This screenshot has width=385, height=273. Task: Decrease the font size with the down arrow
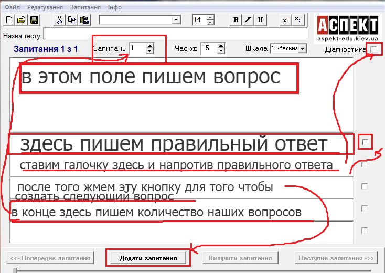[x=210, y=23]
